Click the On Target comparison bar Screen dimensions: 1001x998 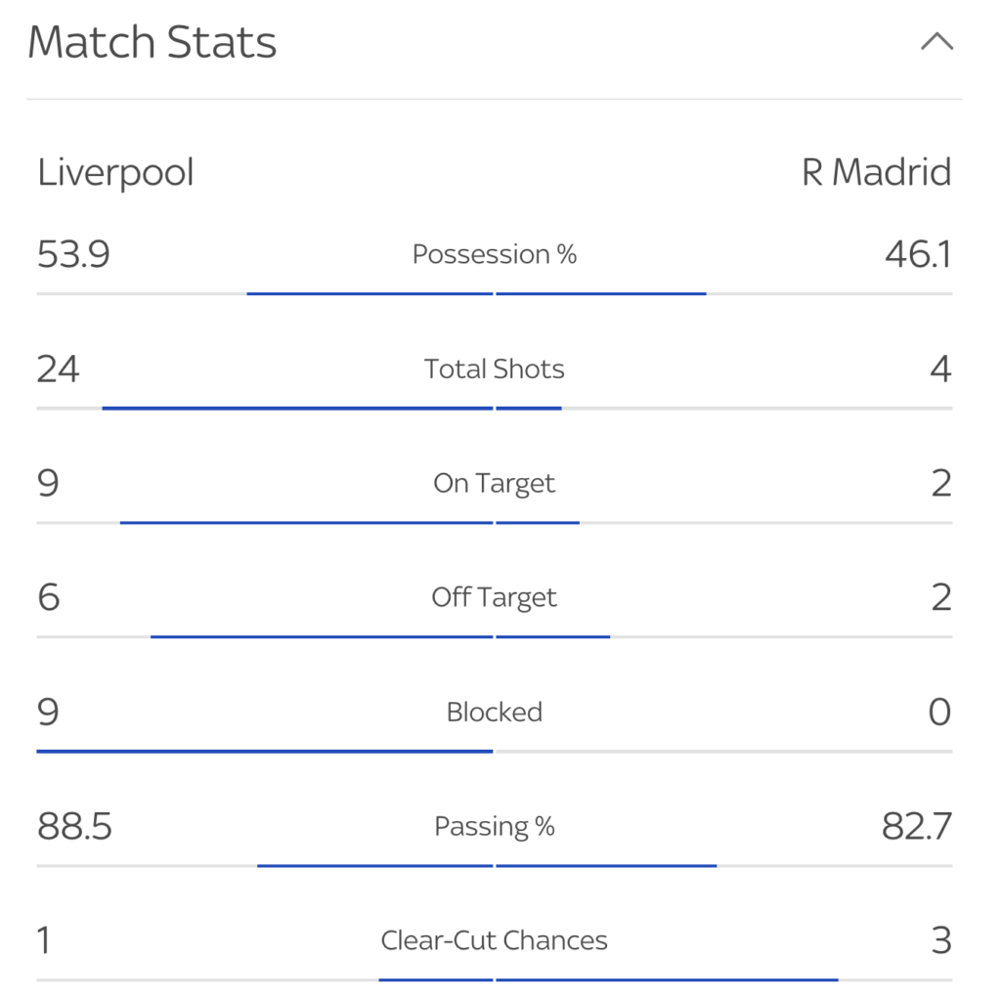494,522
